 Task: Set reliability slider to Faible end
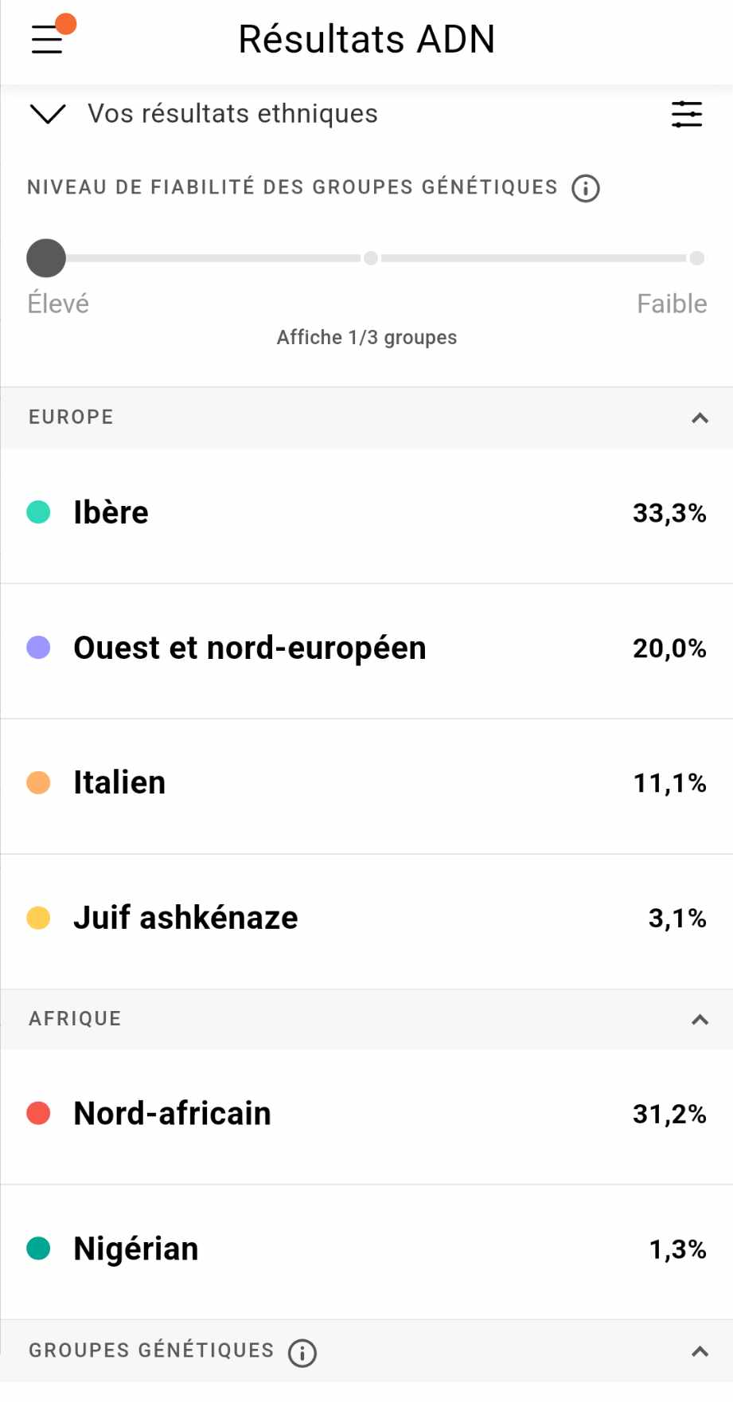coord(696,258)
